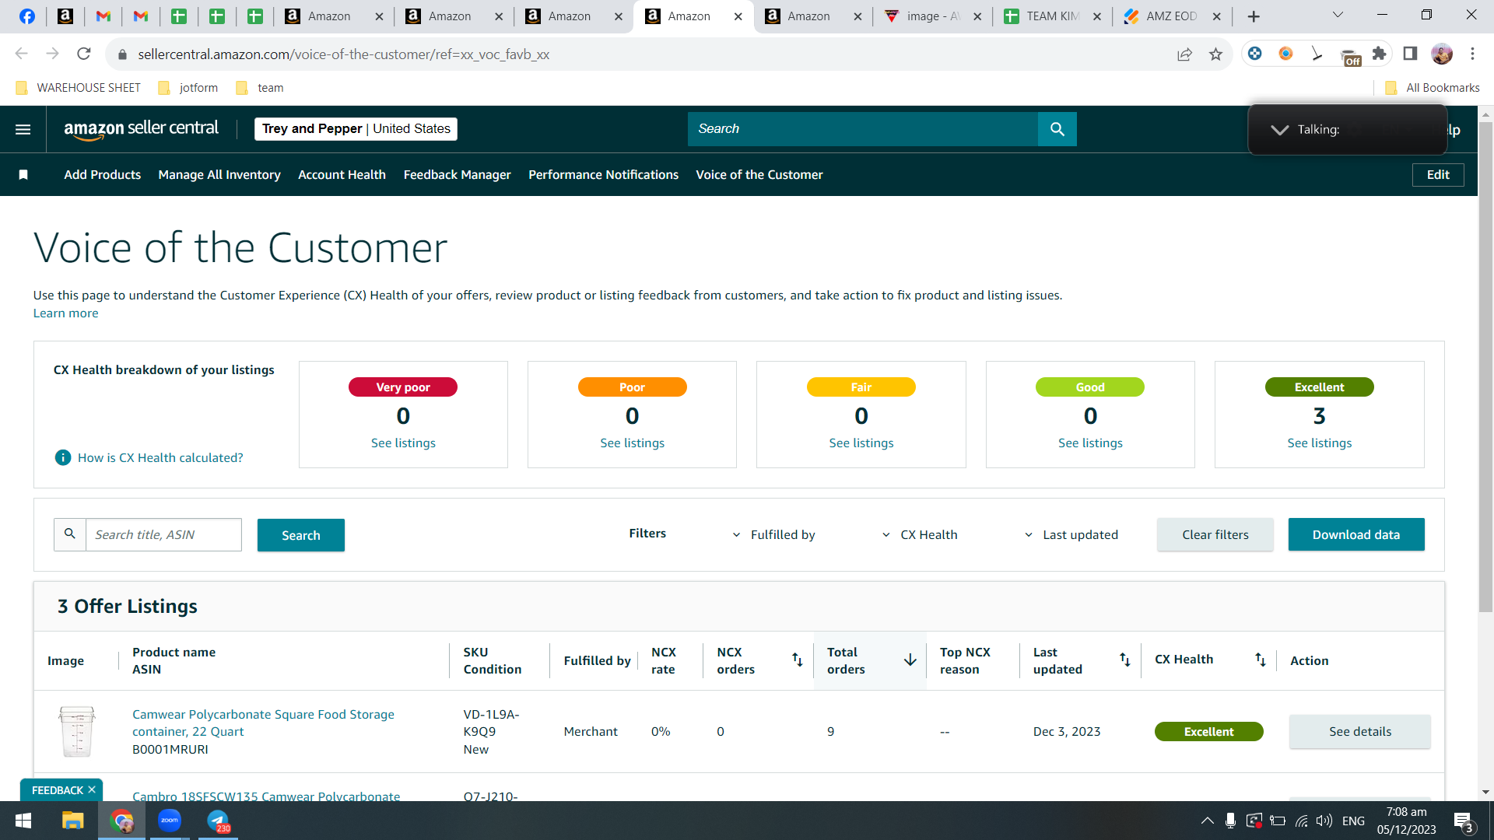Expand the CX Health filter dropdown
This screenshot has height=840, width=1494.
(x=920, y=534)
